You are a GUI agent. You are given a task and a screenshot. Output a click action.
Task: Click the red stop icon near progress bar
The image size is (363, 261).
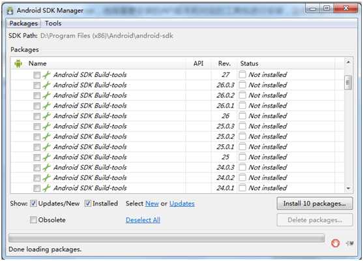(x=335, y=243)
